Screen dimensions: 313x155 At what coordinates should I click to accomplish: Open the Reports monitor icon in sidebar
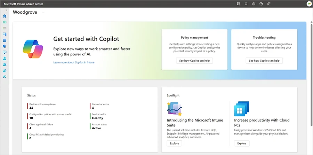5,52
